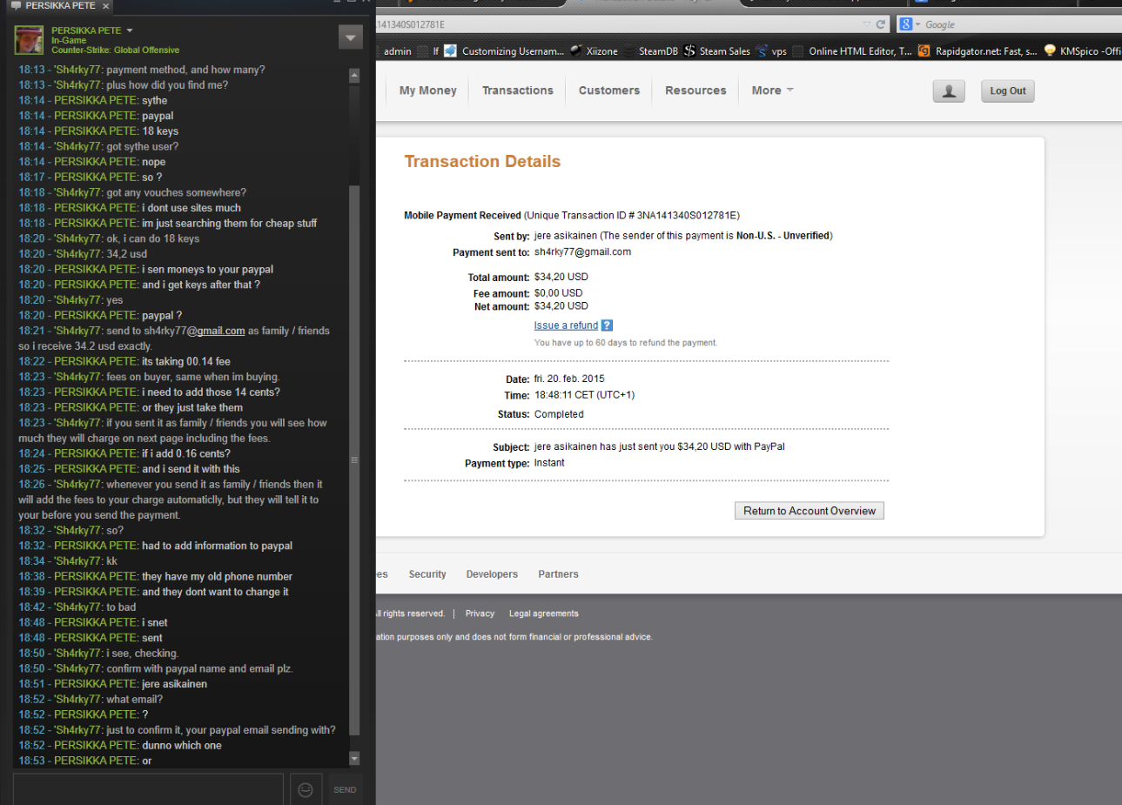Open the Xiizone bookmark
This screenshot has height=805, width=1122.
594,51
